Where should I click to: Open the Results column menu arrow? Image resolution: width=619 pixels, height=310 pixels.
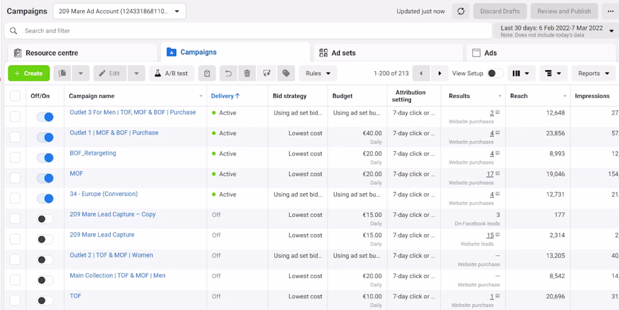500,96
